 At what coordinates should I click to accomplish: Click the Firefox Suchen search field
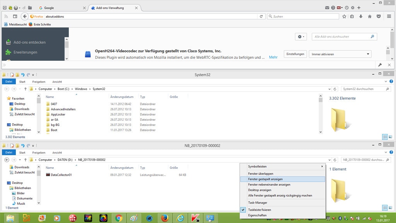303,16
